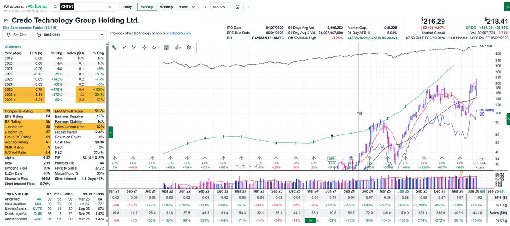Expand the Best ideas dropdown arrow

tap(102, 35)
